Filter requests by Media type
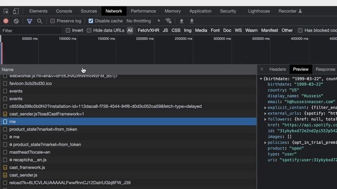 201,30
